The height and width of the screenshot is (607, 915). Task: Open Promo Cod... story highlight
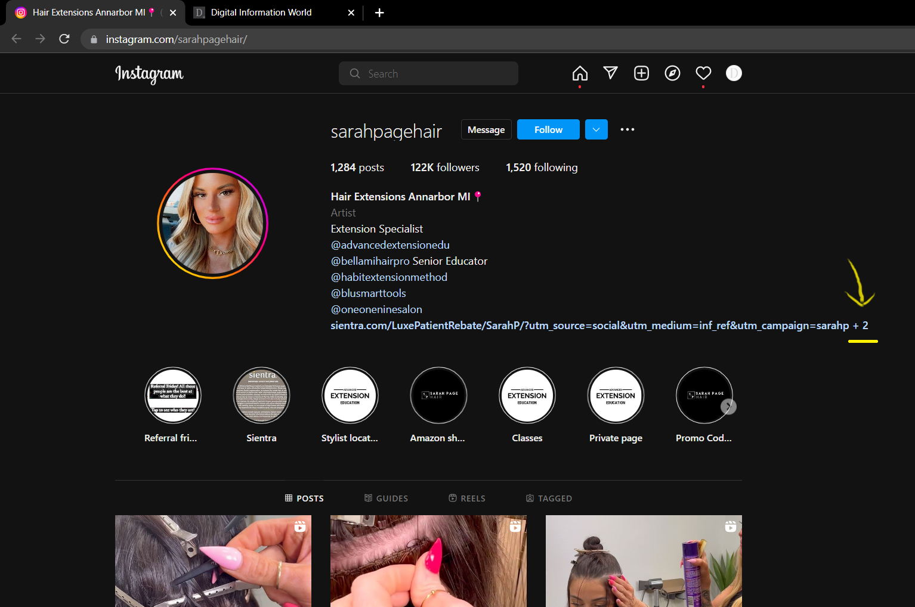point(704,395)
